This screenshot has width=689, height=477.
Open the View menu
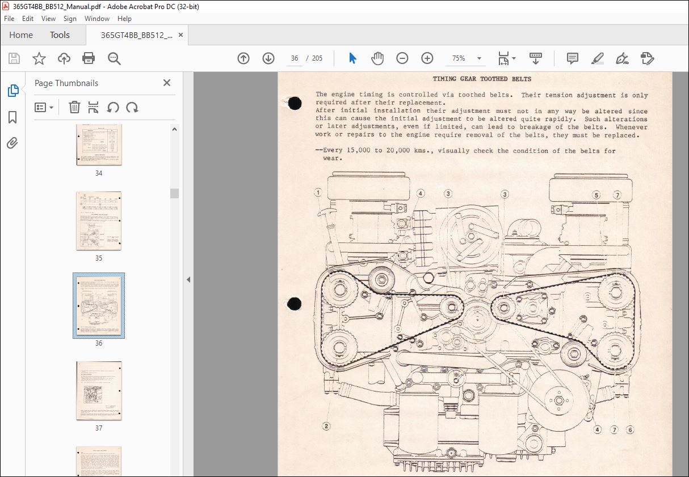click(x=48, y=19)
